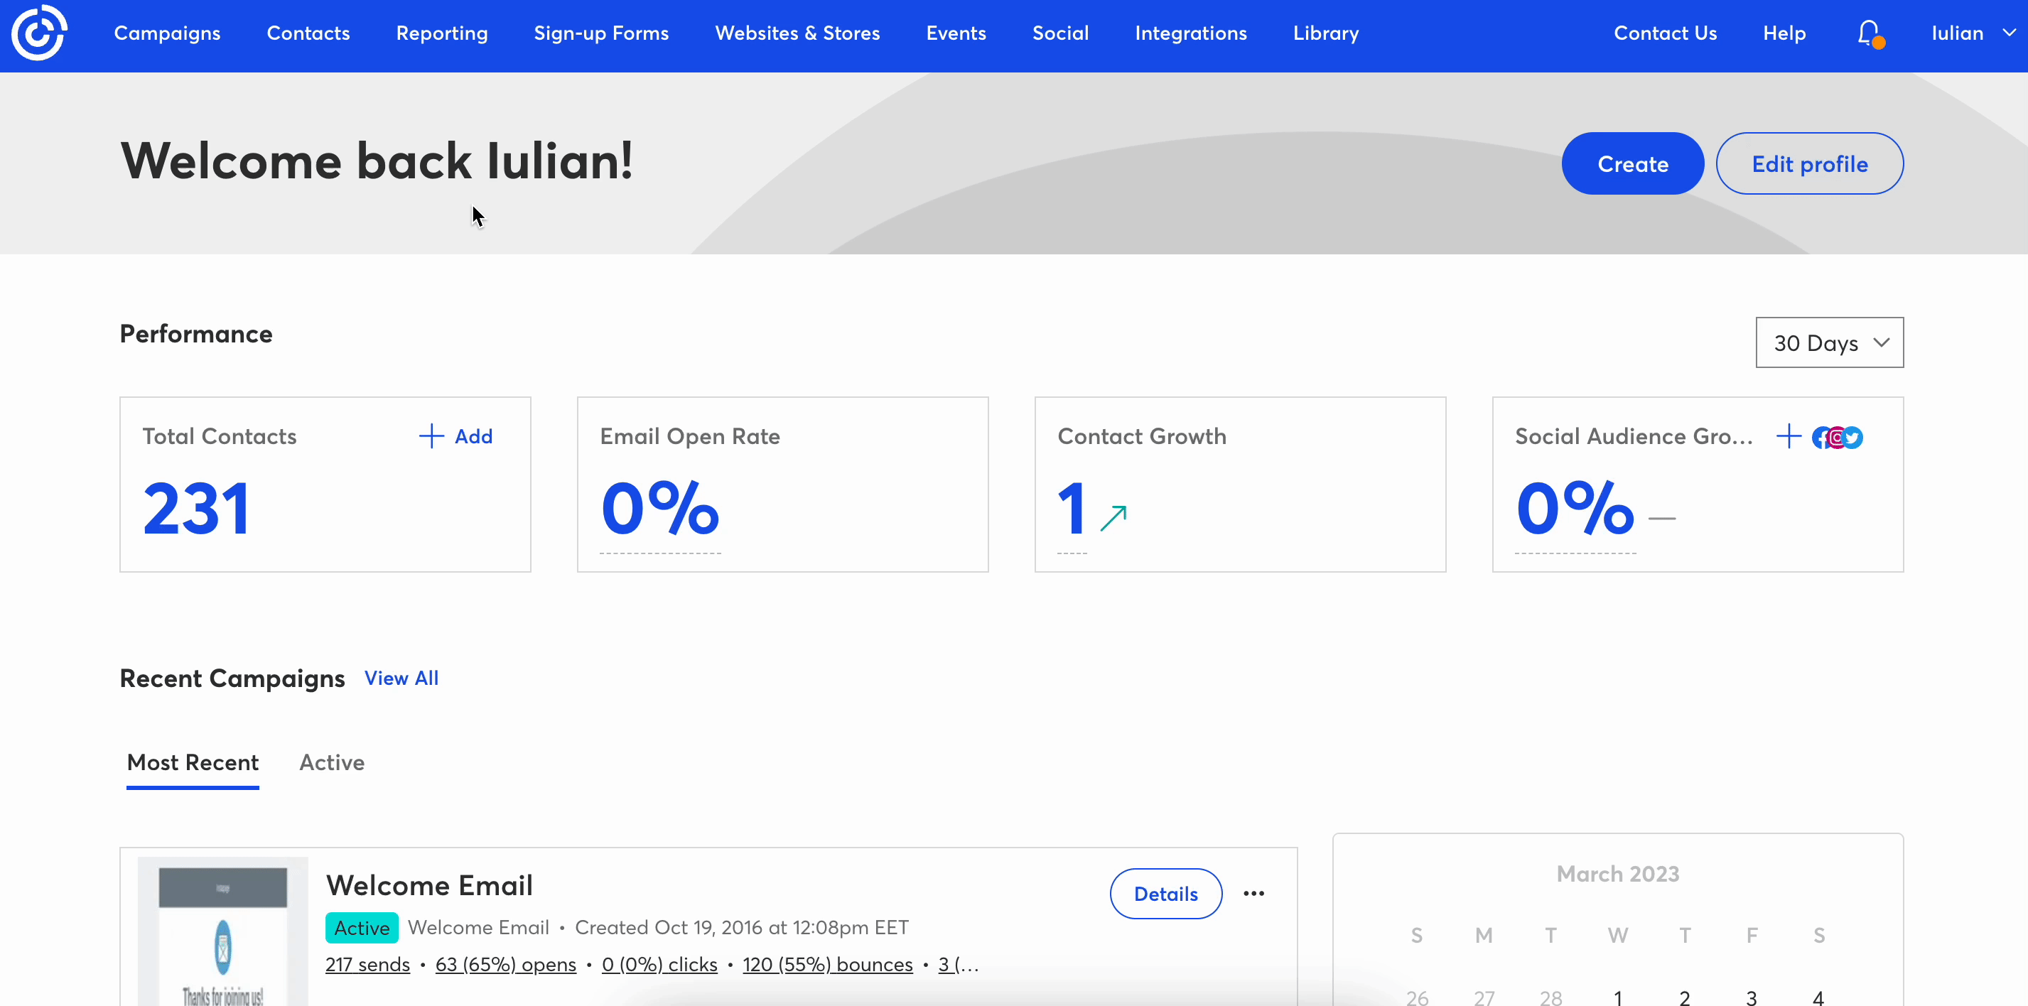Switch to the Active campaigns tab
The width and height of the screenshot is (2028, 1006).
click(331, 762)
